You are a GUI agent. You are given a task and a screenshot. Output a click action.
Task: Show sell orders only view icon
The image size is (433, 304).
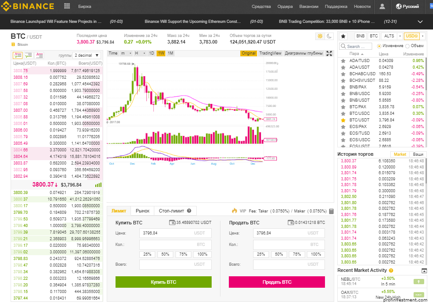point(39,55)
